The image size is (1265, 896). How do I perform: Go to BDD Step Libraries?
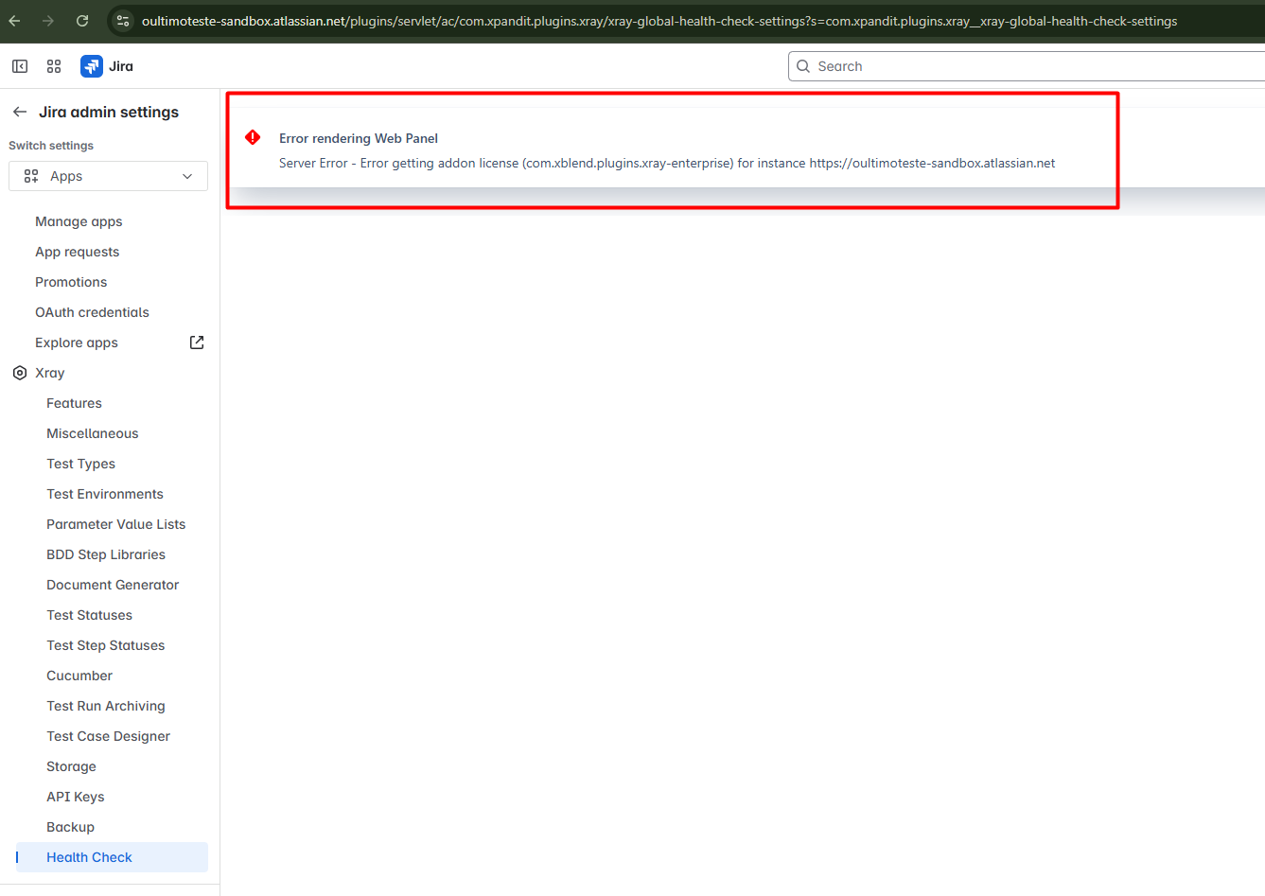tap(106, 554)
